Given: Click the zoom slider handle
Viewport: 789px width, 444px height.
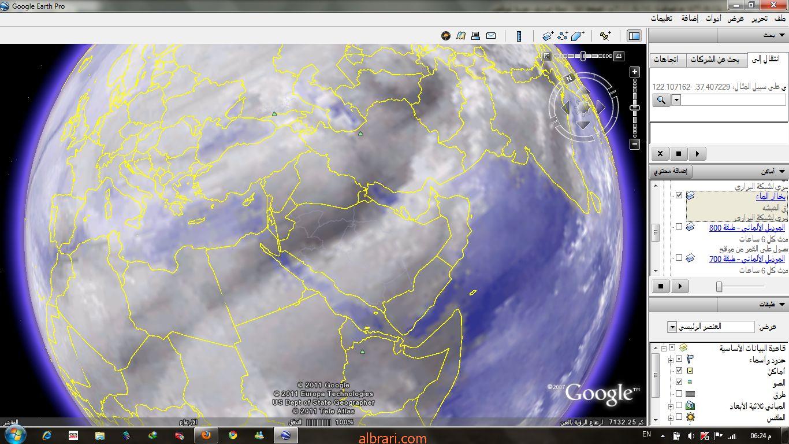Looking at the screenshot, I should tap(635, 108).
